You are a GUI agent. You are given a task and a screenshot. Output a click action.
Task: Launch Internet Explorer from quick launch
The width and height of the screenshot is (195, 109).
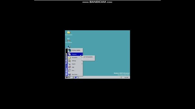pyautogui.click(x=76, y=78)
